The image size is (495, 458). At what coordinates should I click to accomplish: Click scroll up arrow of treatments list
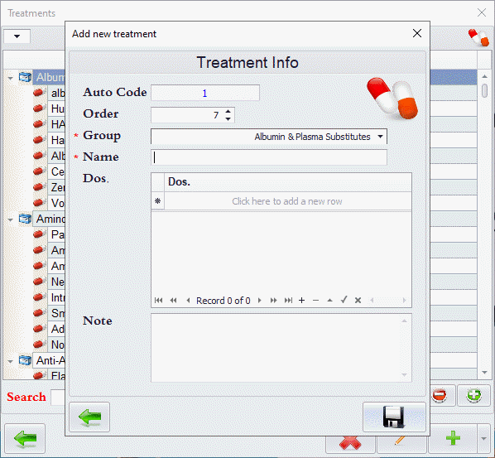tap(484, 76)
